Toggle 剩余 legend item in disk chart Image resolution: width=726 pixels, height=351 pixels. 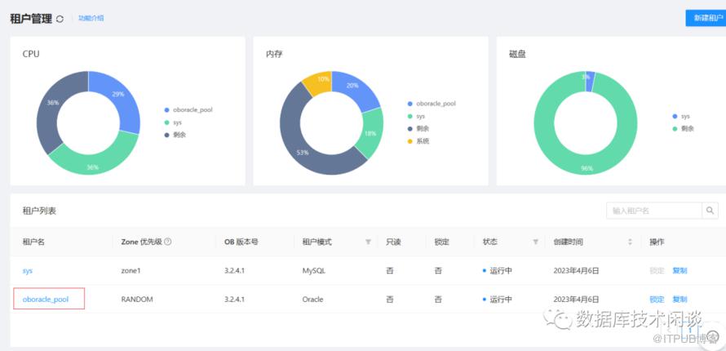click(683, 129)
